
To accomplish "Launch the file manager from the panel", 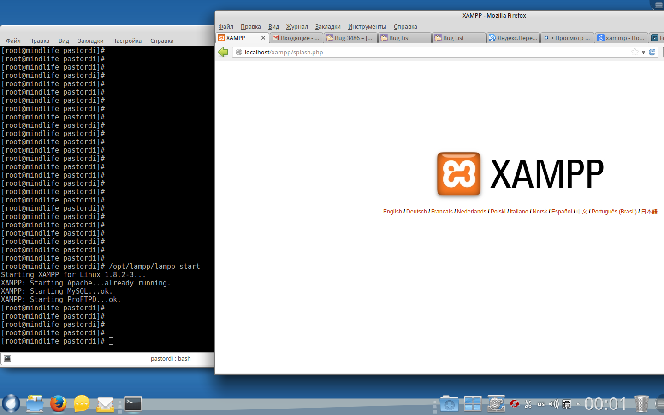I will 35,403.
